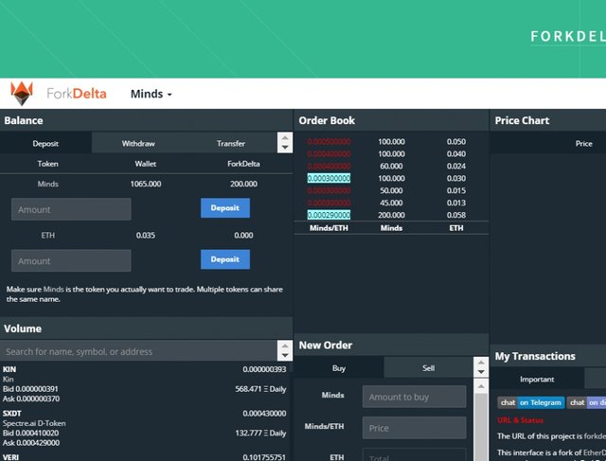
Task: Click the New Order form scrollbar thumb
Action: [x=481, y=427]
